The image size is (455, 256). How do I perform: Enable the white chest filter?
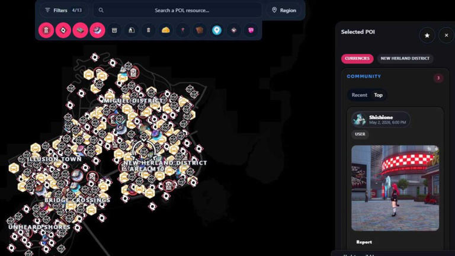point(114,30)
